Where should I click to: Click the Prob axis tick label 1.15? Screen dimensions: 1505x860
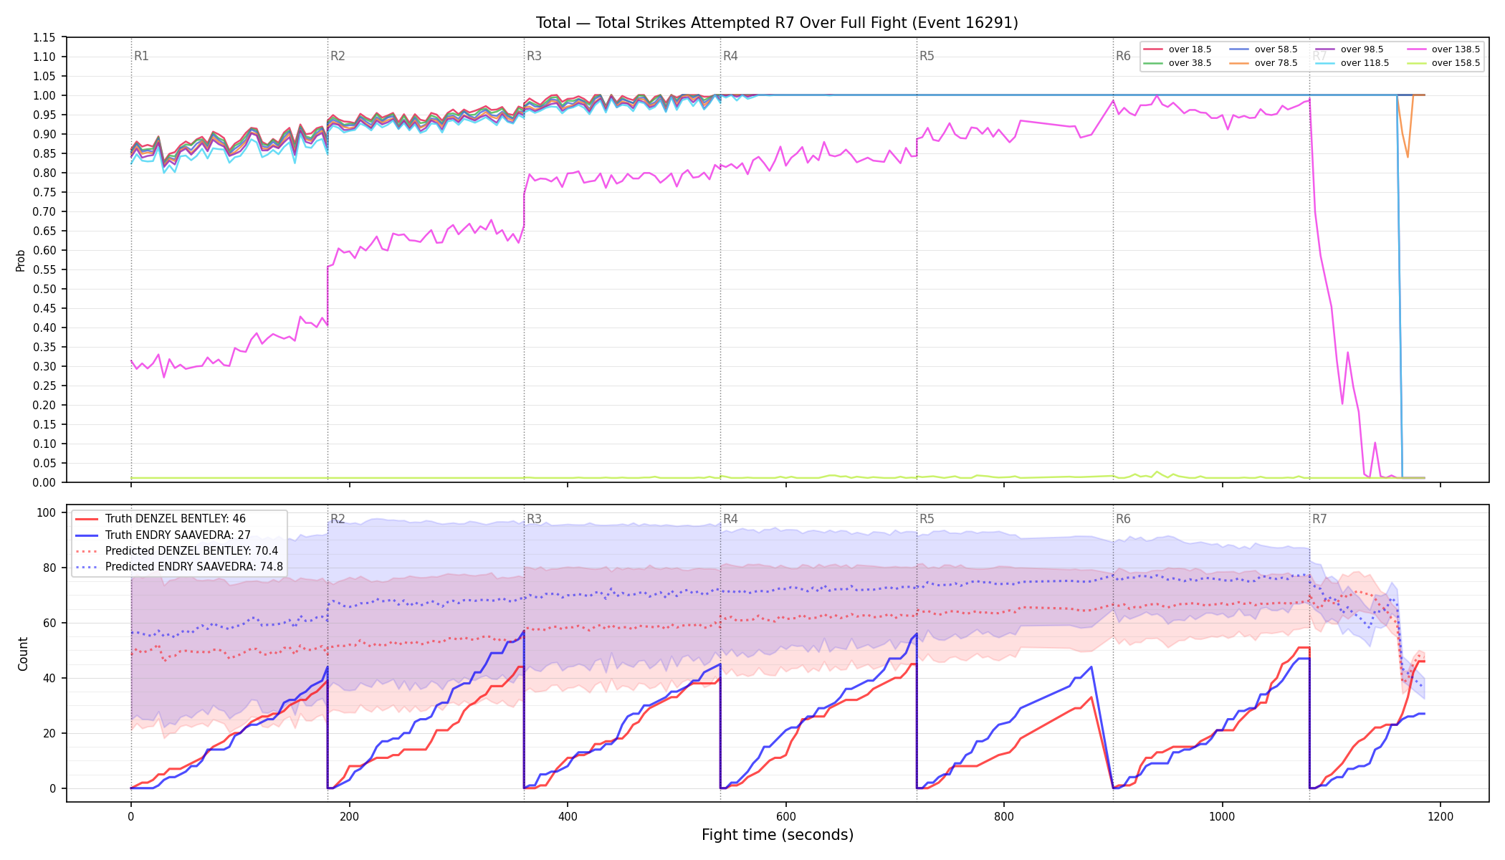pos(44,37)
